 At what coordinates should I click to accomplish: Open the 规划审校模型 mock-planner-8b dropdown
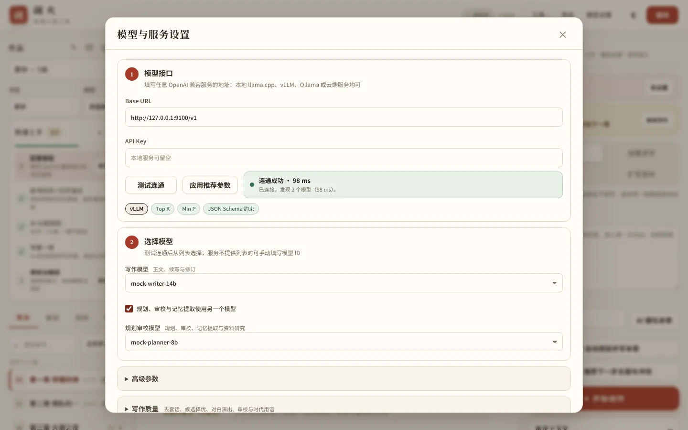pos(344,342)
